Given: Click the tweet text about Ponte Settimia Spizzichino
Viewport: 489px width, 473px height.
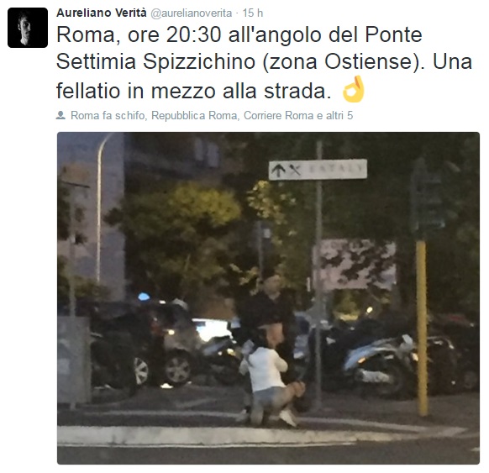Looking at the screenshot, I should [264, 62].
